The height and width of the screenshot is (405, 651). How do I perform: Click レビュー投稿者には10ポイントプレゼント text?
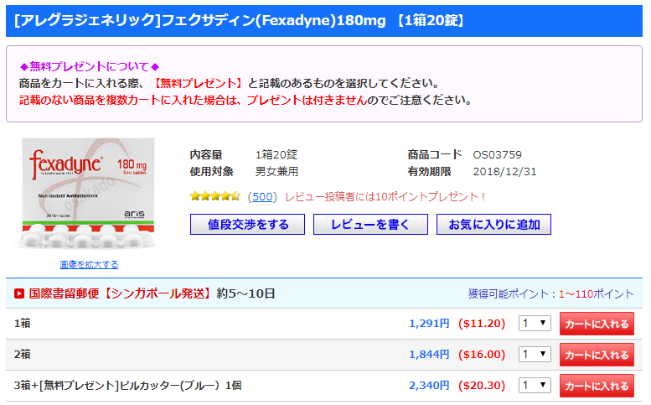coord(385,196)
